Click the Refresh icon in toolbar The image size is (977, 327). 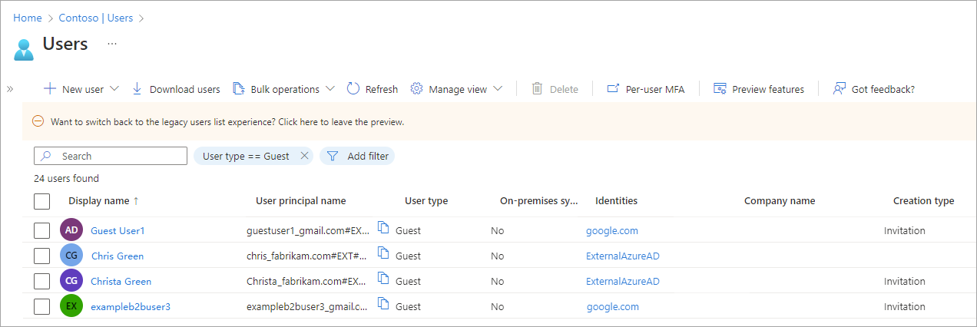pyautogui.click(x=353, y=89)
